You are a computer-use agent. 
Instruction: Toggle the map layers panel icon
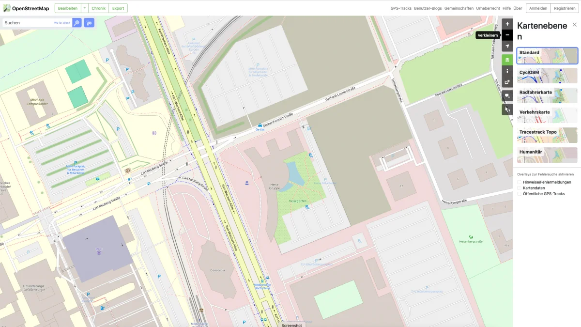pos(507,60)
